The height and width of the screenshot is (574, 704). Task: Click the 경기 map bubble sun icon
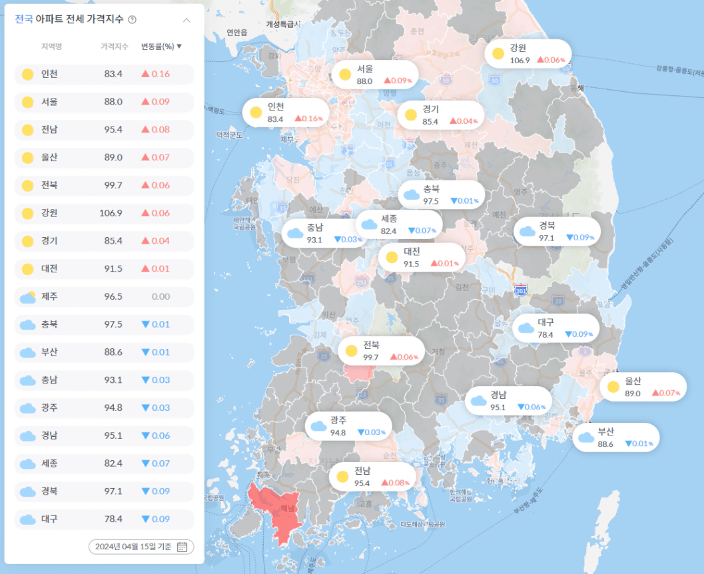click(x=411, y=115)
